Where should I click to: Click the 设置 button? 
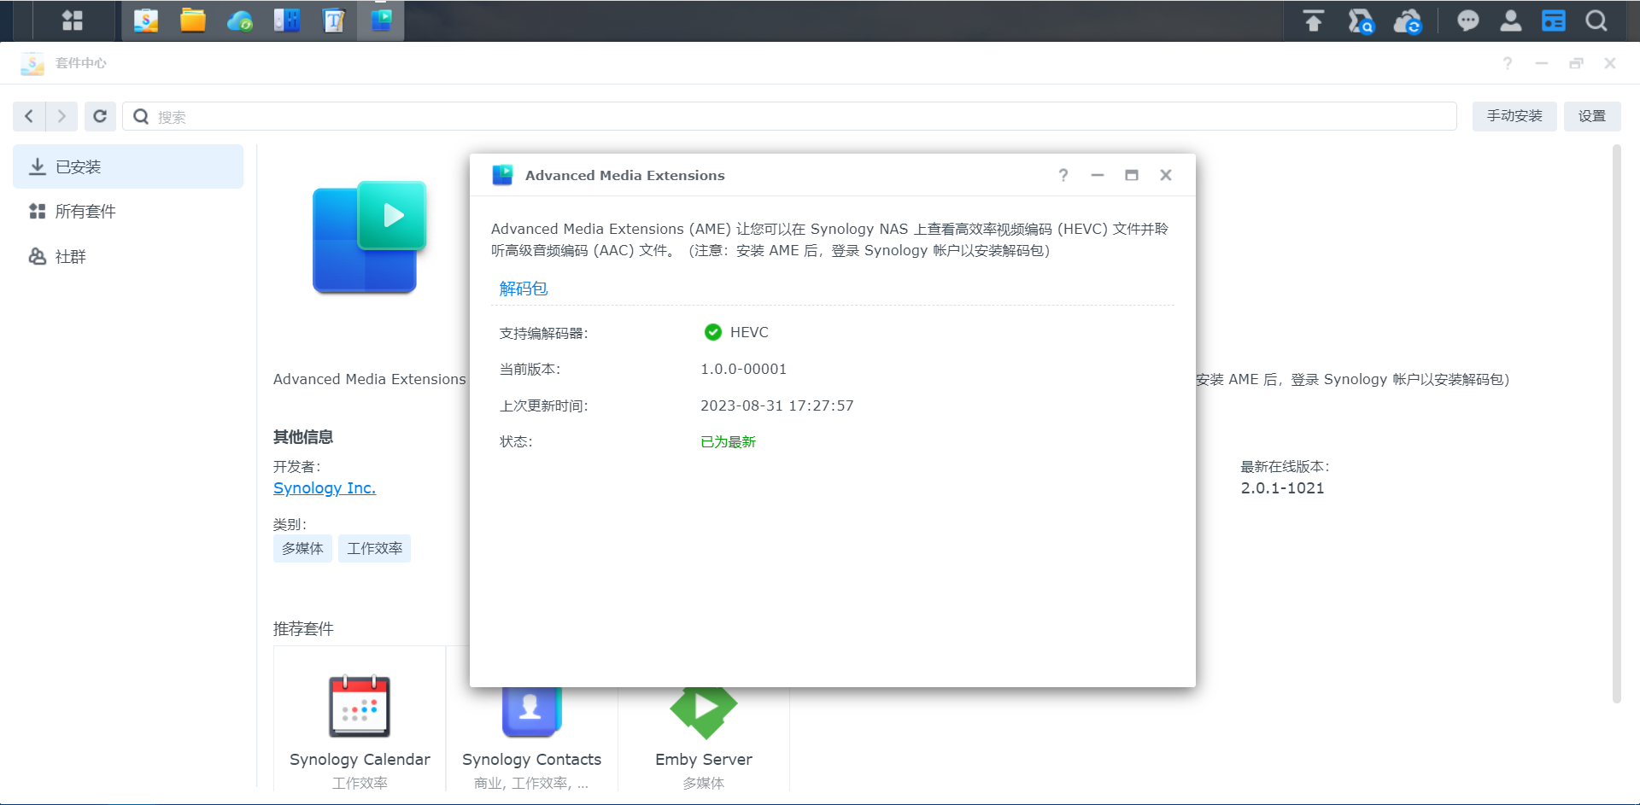coord(1592,116)
